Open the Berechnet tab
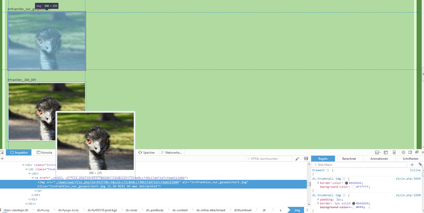The height and width of the screenshot is (213, 424). [349, 159]
